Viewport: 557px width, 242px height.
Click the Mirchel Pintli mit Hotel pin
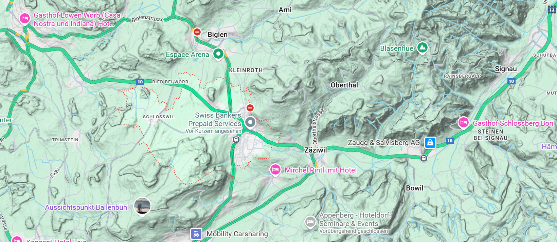point(275,169)
